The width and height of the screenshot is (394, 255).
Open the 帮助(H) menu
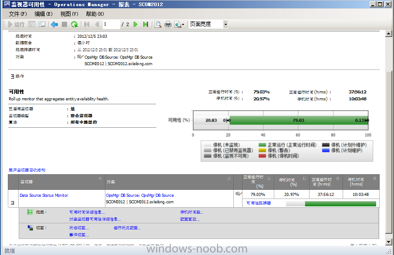click(x=95, y=14)
